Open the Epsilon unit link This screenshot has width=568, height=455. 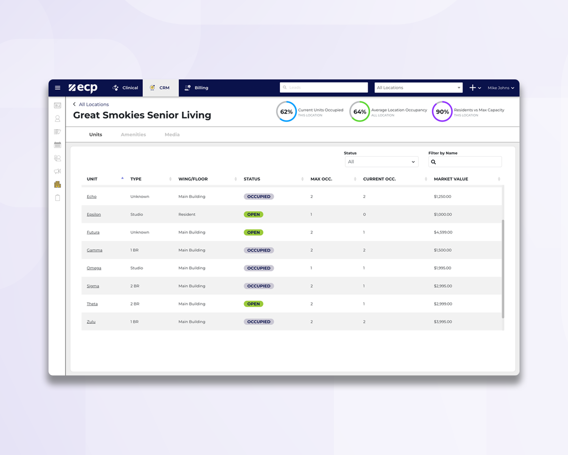(94, 214)
